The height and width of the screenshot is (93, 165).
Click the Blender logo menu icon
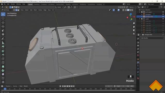2,4
